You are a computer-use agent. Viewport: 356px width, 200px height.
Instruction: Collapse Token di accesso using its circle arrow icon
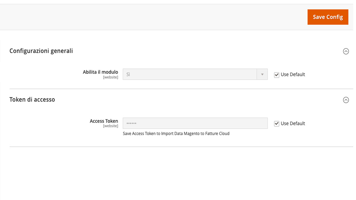(346, 100)
